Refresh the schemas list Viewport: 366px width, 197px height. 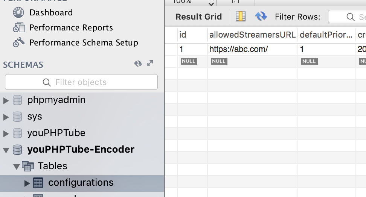pos(138,64)
